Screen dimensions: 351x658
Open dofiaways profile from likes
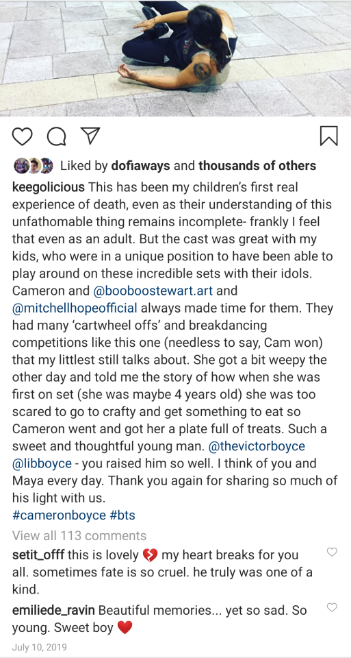point(141,166)
